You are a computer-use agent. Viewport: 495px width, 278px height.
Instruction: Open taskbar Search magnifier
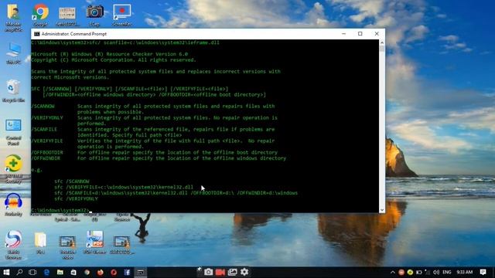coord(19,272)
